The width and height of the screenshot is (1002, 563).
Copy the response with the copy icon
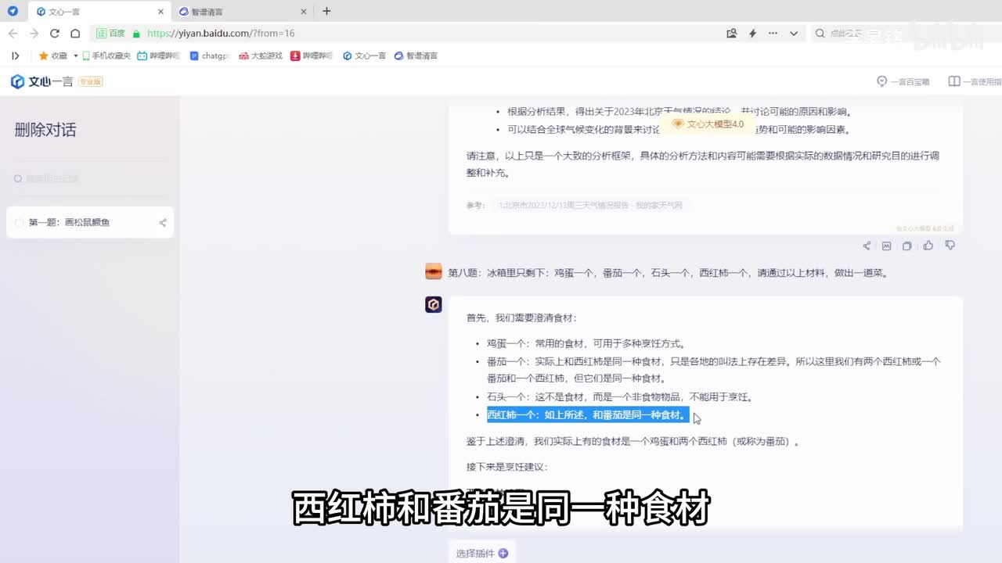click(906, 246)
